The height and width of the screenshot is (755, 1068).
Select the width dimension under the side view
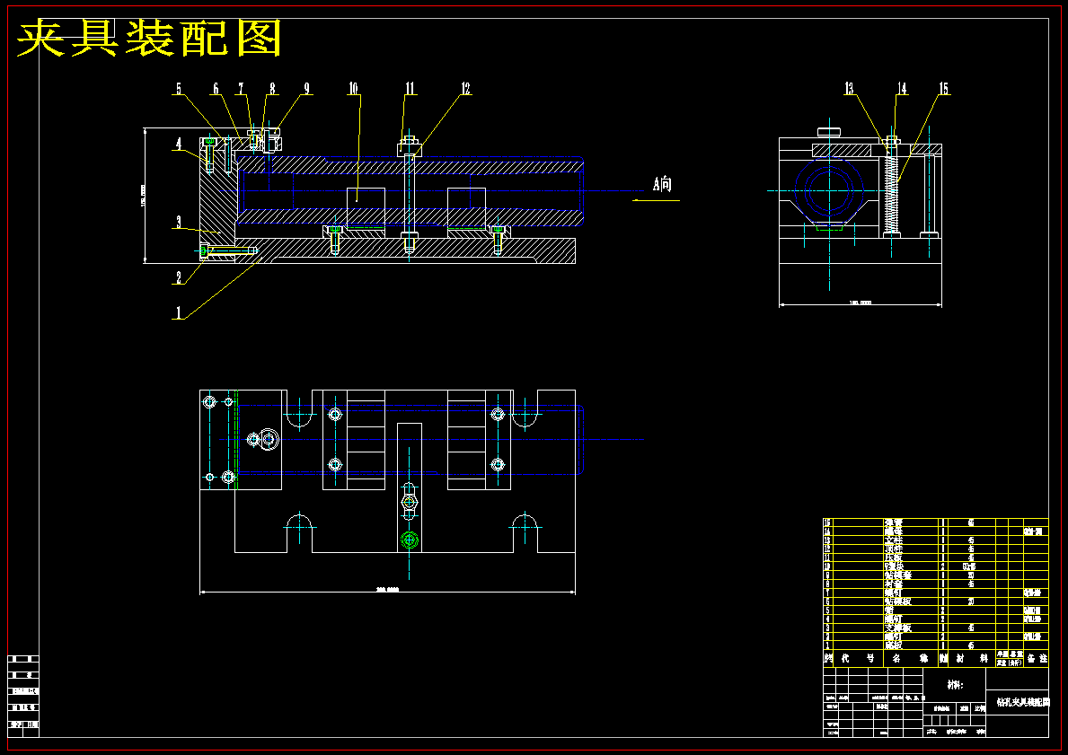[861, 303]
